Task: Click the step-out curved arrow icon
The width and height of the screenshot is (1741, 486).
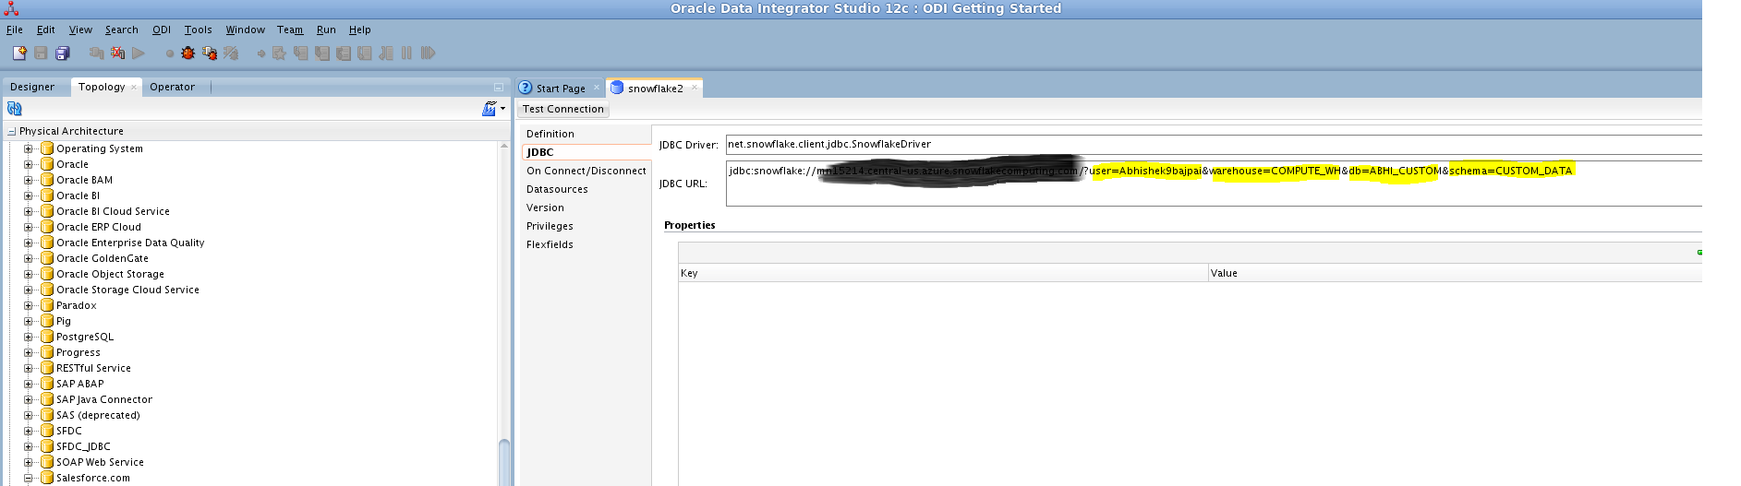Action: coord(385,53)
